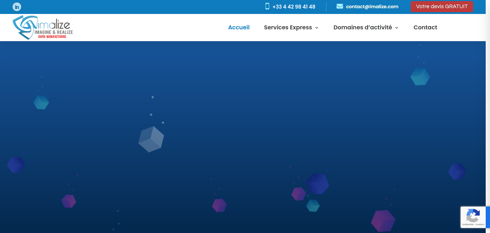Open reCAPTCHA Confidentialité link

pyautogui.click(x=467, y=224)
